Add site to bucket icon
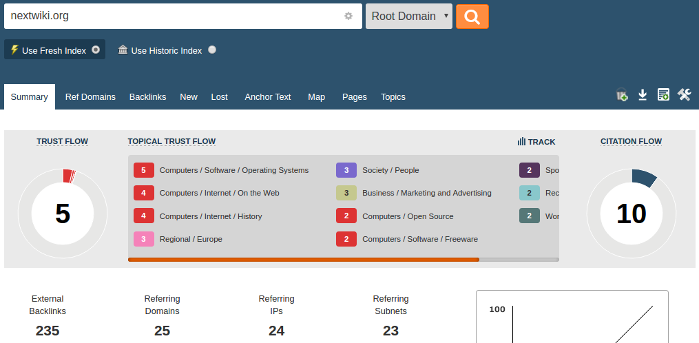 pyautogui.click(x=622, y=95)
